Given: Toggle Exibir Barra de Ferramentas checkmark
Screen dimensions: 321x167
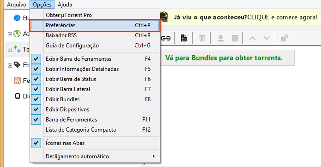Looking at the screenshot, I should click(x=95, y=59).
